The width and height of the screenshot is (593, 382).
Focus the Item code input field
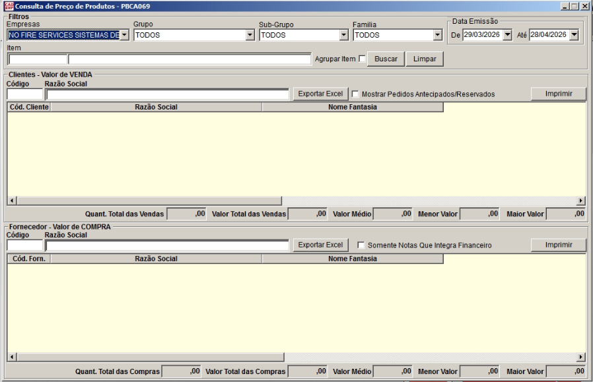38,59
